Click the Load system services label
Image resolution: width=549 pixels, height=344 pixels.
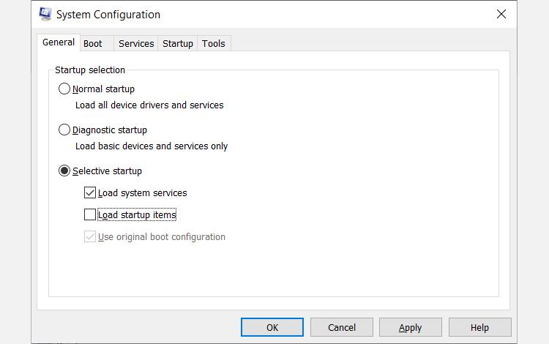pyautogui.click(x=142, y=192)
